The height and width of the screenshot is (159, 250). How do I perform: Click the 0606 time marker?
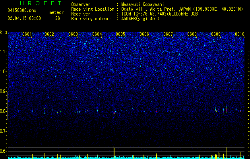point(144,34)
